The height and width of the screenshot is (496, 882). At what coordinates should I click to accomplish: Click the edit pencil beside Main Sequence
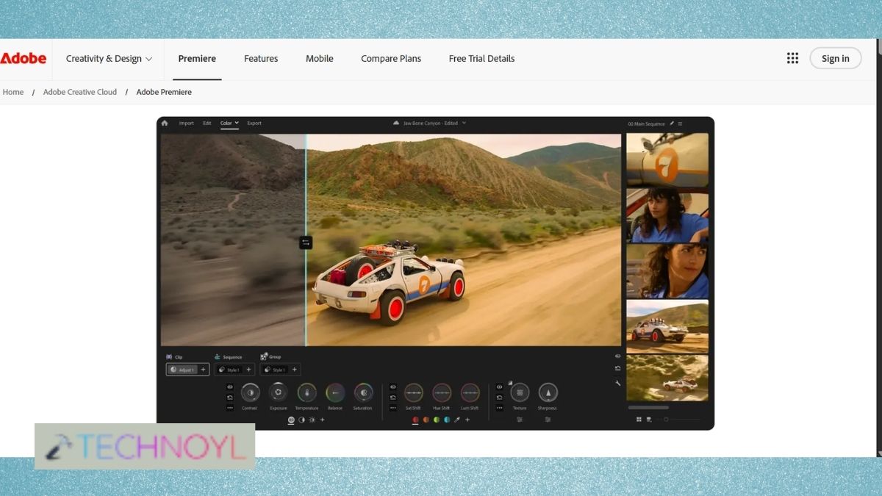671,123
